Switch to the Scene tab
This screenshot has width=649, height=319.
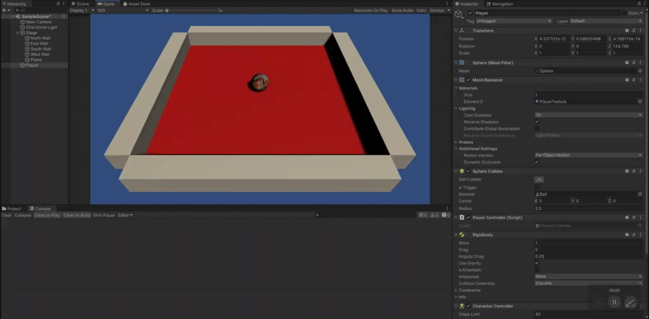pyautogui.click(x=80, y=4)
